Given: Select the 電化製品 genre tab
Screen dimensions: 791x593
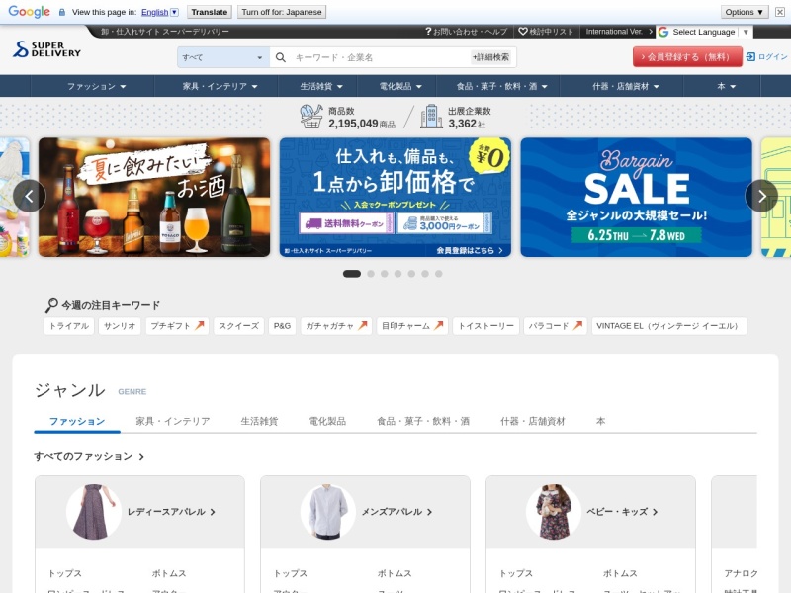Looking at the screenshot, I should tap(327, 422).
